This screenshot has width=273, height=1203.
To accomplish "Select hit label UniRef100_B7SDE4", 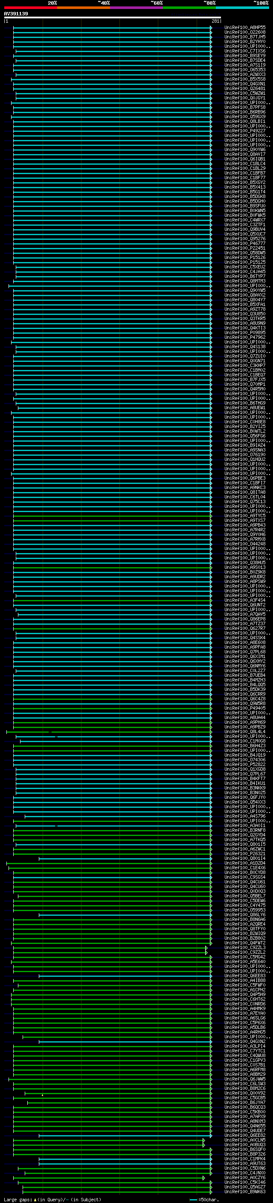I will 245,60.
